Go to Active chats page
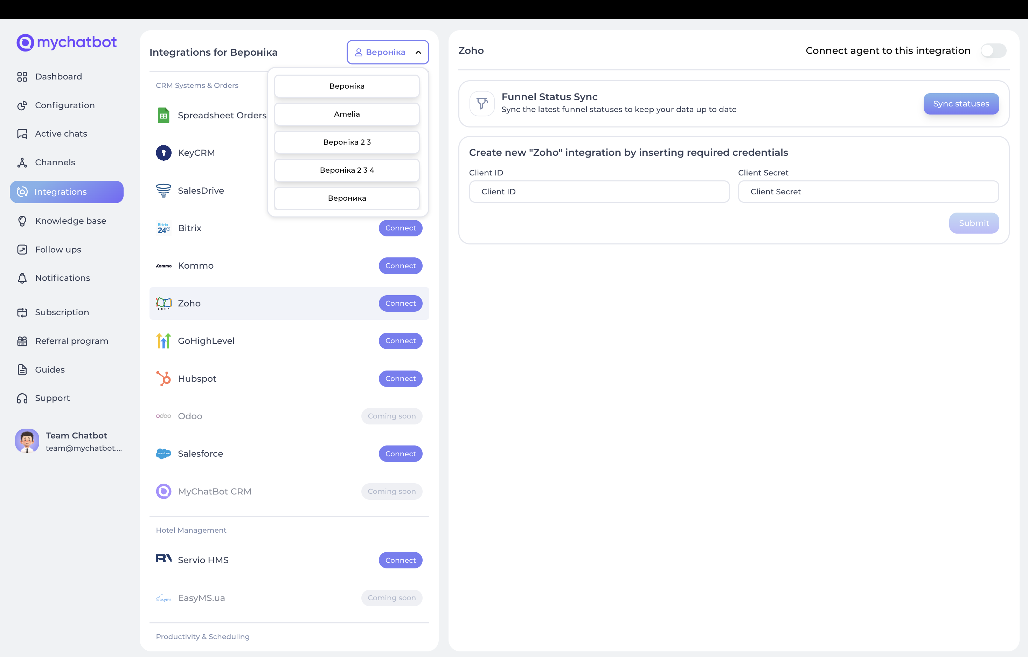The image size is (1028, 657). click(61, 134)
